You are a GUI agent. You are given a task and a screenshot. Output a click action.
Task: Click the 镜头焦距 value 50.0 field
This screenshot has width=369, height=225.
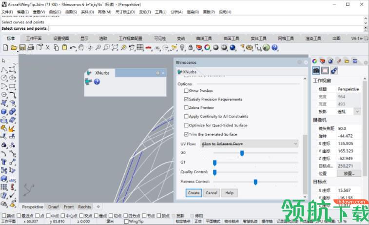(349, 128)
